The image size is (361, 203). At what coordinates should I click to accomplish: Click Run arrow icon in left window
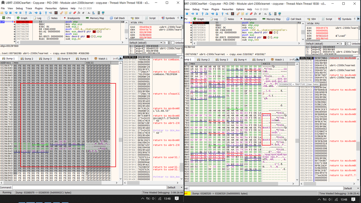click(16, 13)
